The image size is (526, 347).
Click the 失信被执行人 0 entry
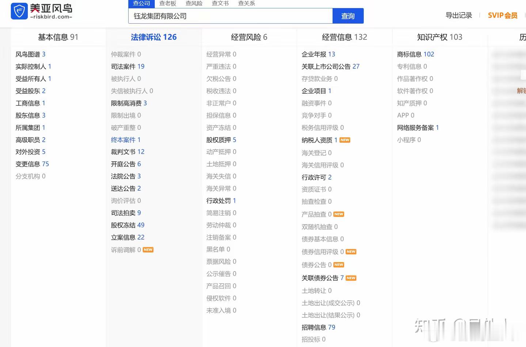pyautogui.click(x=132, y=91)
